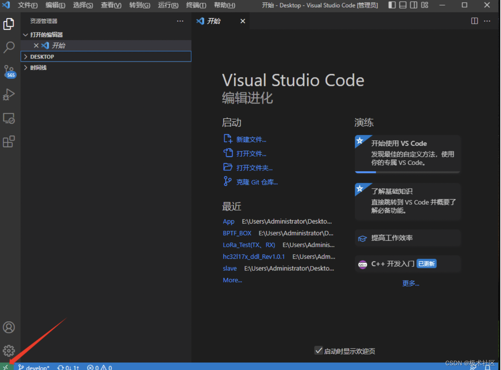Open the Manage gear menu
The width and height of the screenshot is (501, 370).
[9, 351]
